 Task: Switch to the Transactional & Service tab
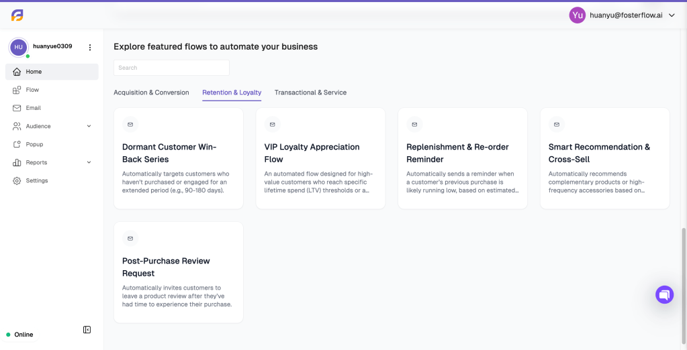[311, 93]
